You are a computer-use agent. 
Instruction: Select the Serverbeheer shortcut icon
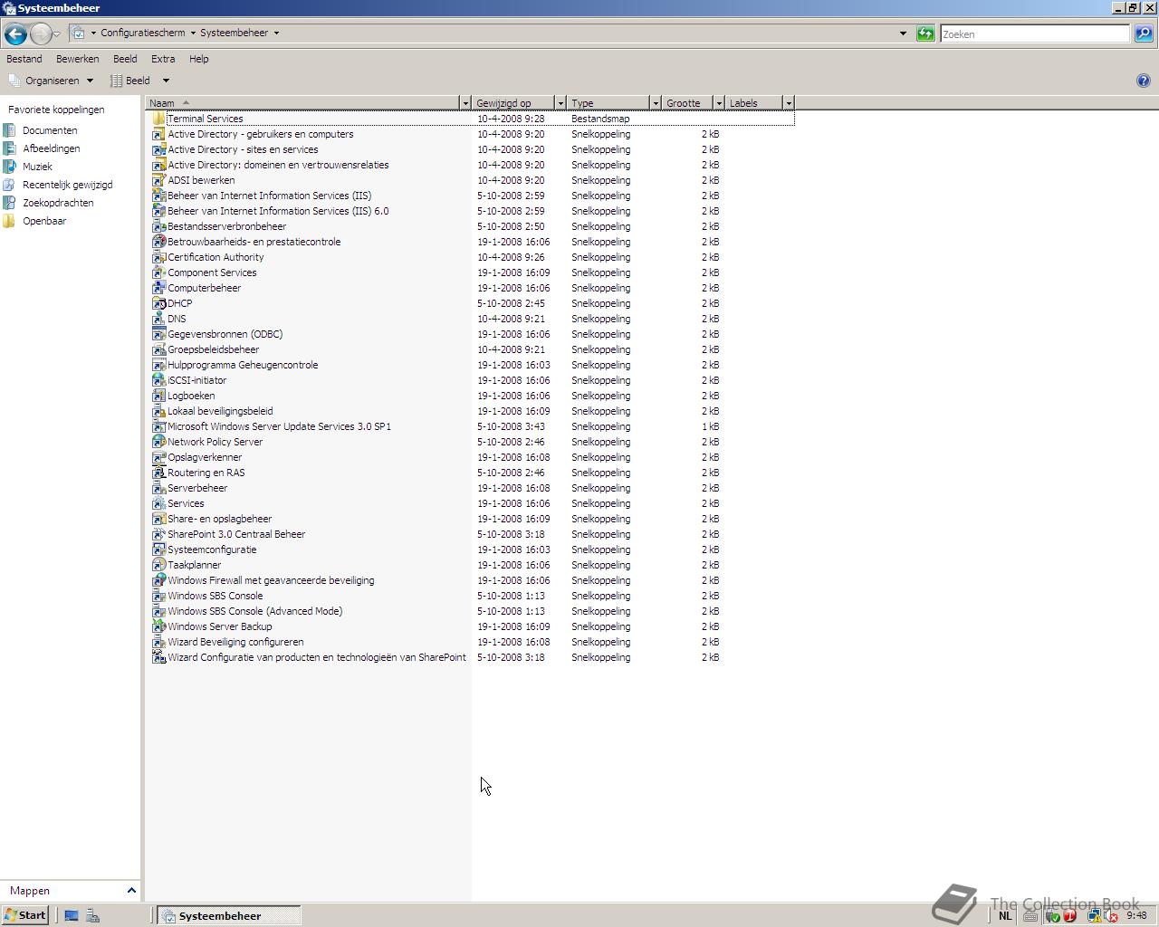click(x=158, y=488)
